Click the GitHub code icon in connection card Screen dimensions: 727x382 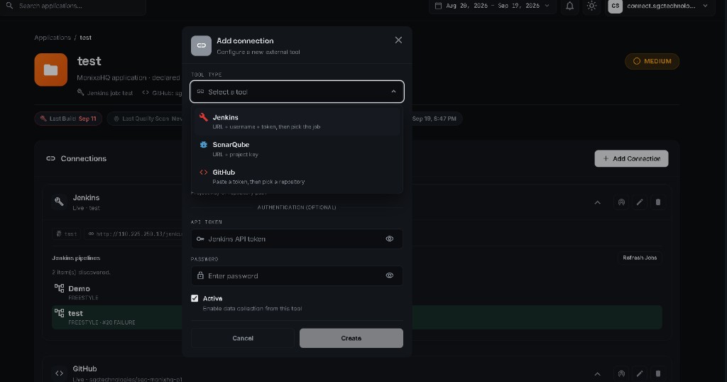60,373
